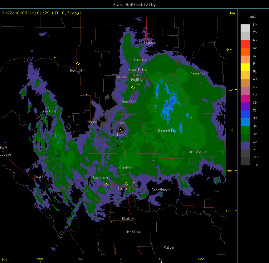Click the Cochrane town label
This screenshot has height=263, width=269.
[100, 177]
